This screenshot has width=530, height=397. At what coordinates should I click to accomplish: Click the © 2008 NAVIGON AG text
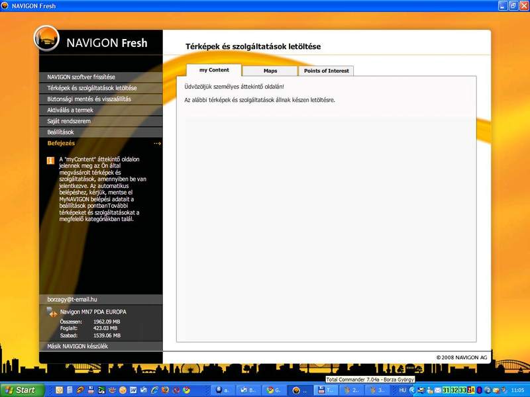coord(462,357)
